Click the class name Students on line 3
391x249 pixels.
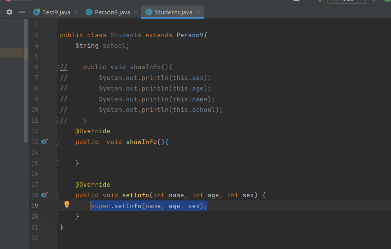(126, 35)
